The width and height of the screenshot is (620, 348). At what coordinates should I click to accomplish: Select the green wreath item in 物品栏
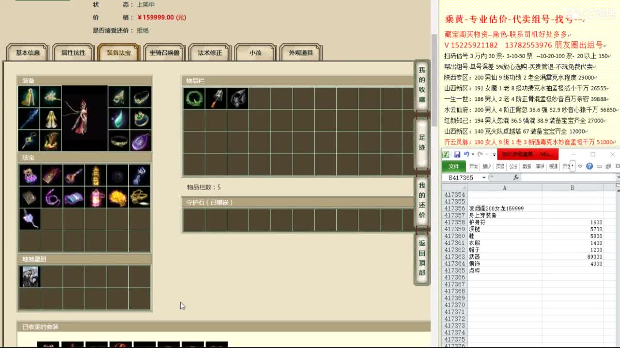tap(194, 98)
